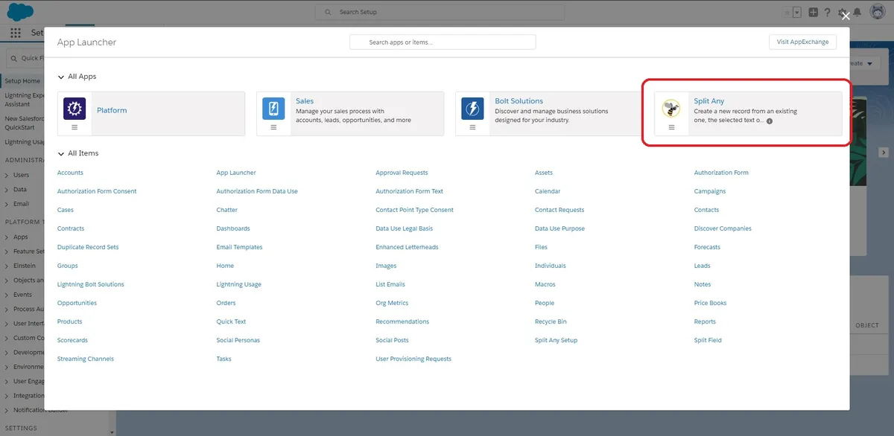Click the handle icon under Bolt Solutions

pyautogui.click(x=472, y=127)
